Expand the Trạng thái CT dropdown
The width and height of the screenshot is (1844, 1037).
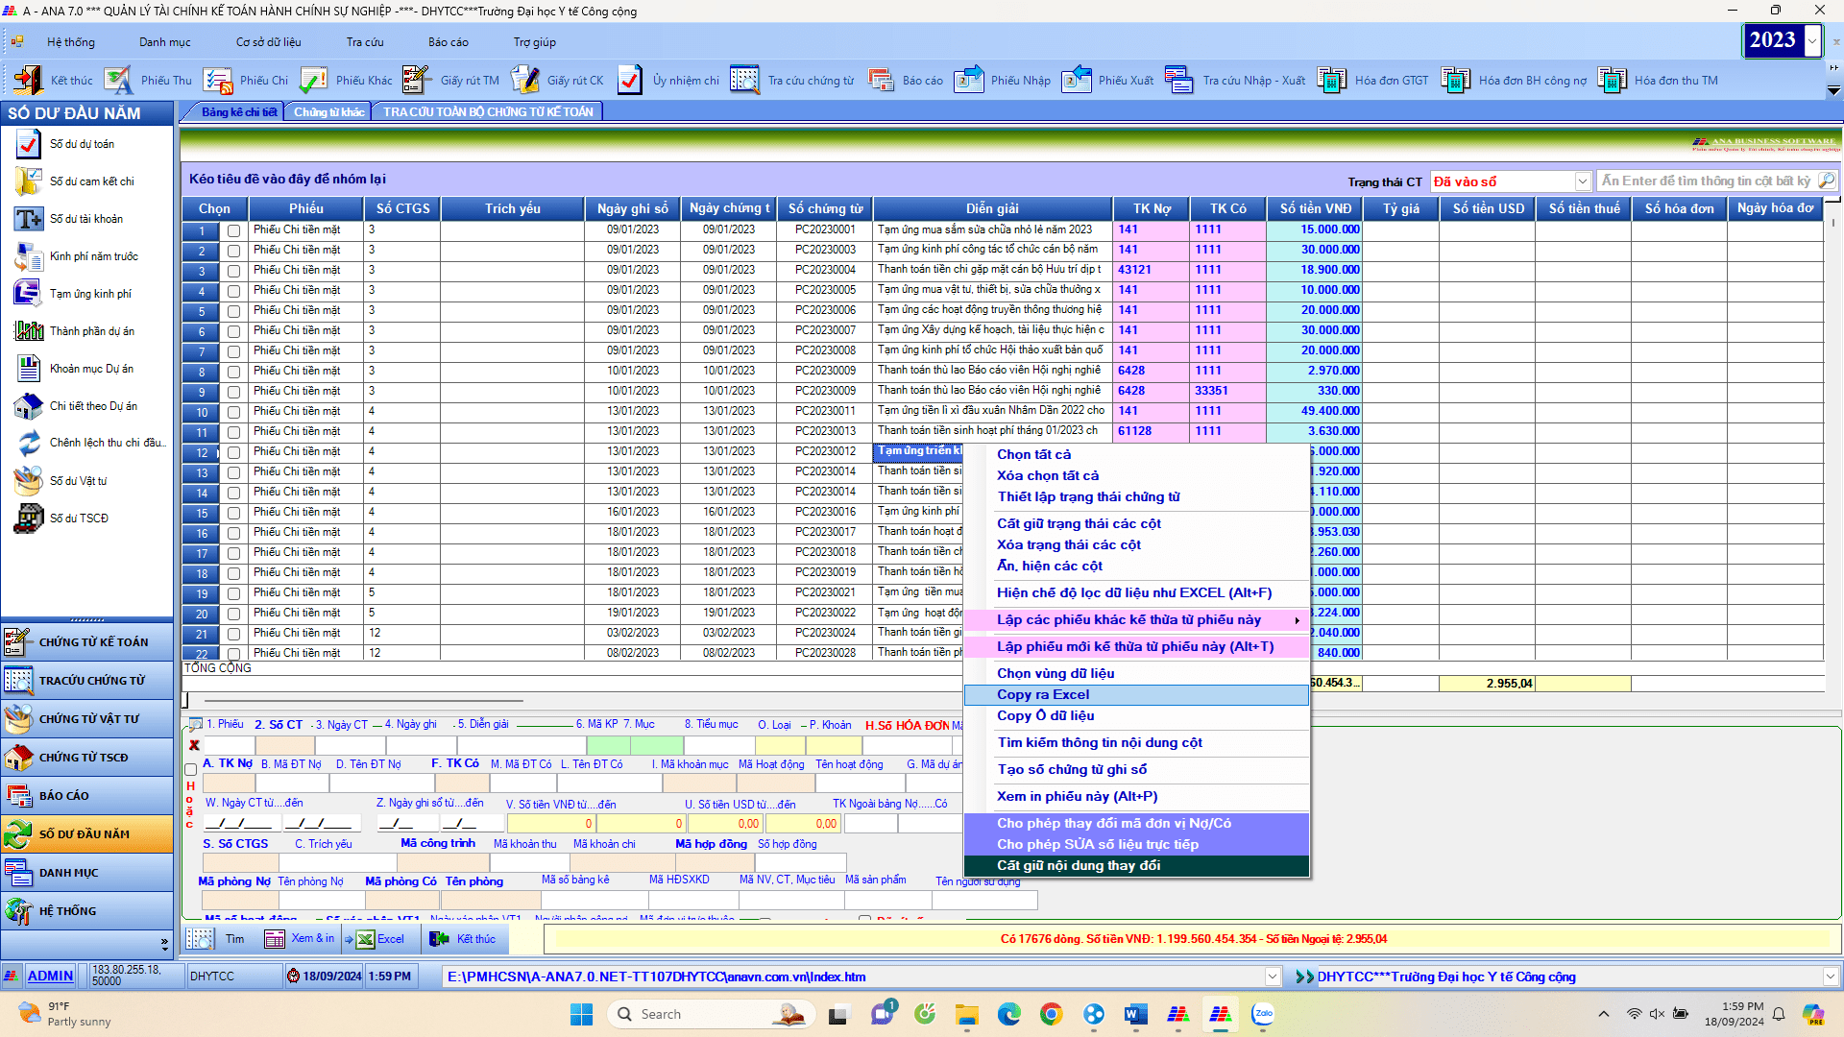coord(1582,181)
